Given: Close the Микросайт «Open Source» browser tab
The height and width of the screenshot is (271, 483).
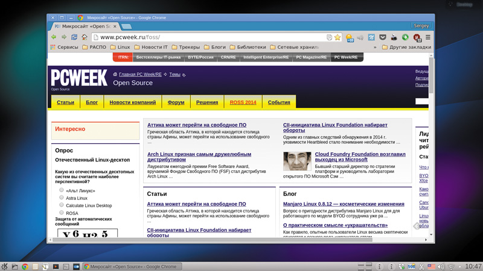Looking at the screenshot, I should click(115, 26).
